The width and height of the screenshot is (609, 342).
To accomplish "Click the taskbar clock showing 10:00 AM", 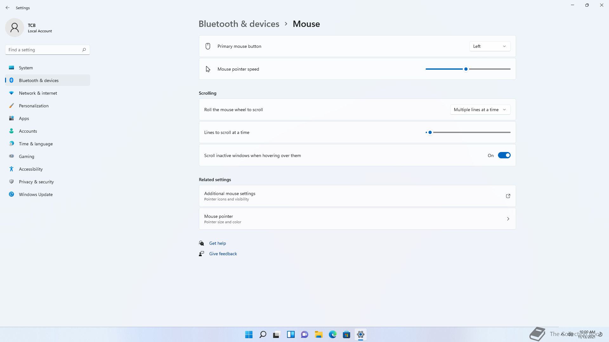I will tap(587, 334).
